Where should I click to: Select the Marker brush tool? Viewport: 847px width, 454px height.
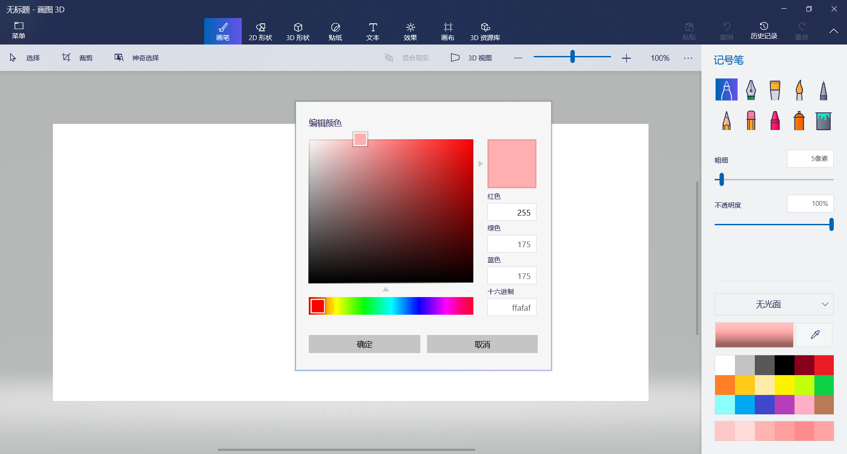(x=726, y=89)
